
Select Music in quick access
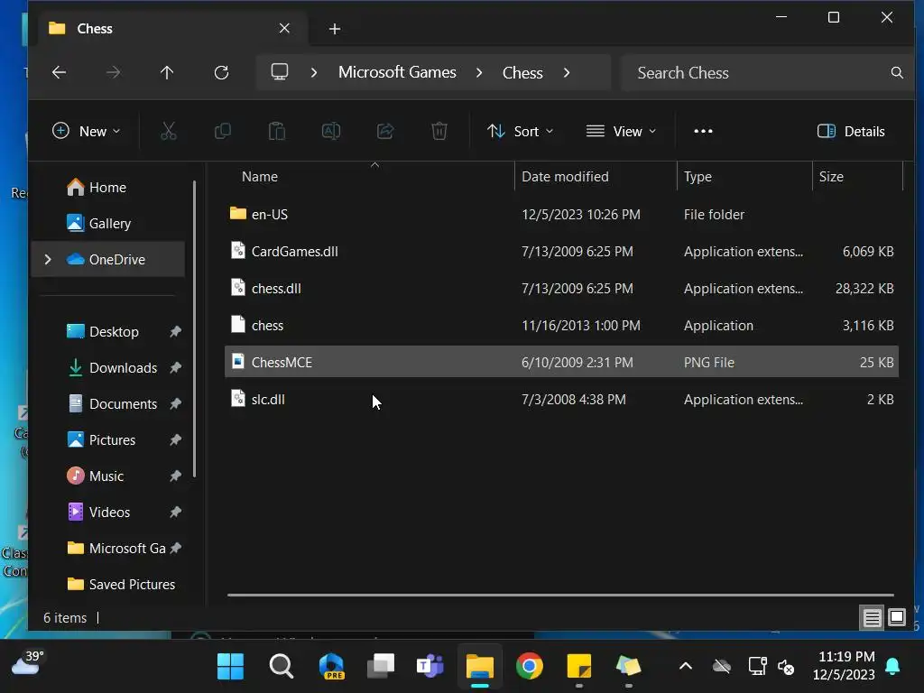coord(107,476)
